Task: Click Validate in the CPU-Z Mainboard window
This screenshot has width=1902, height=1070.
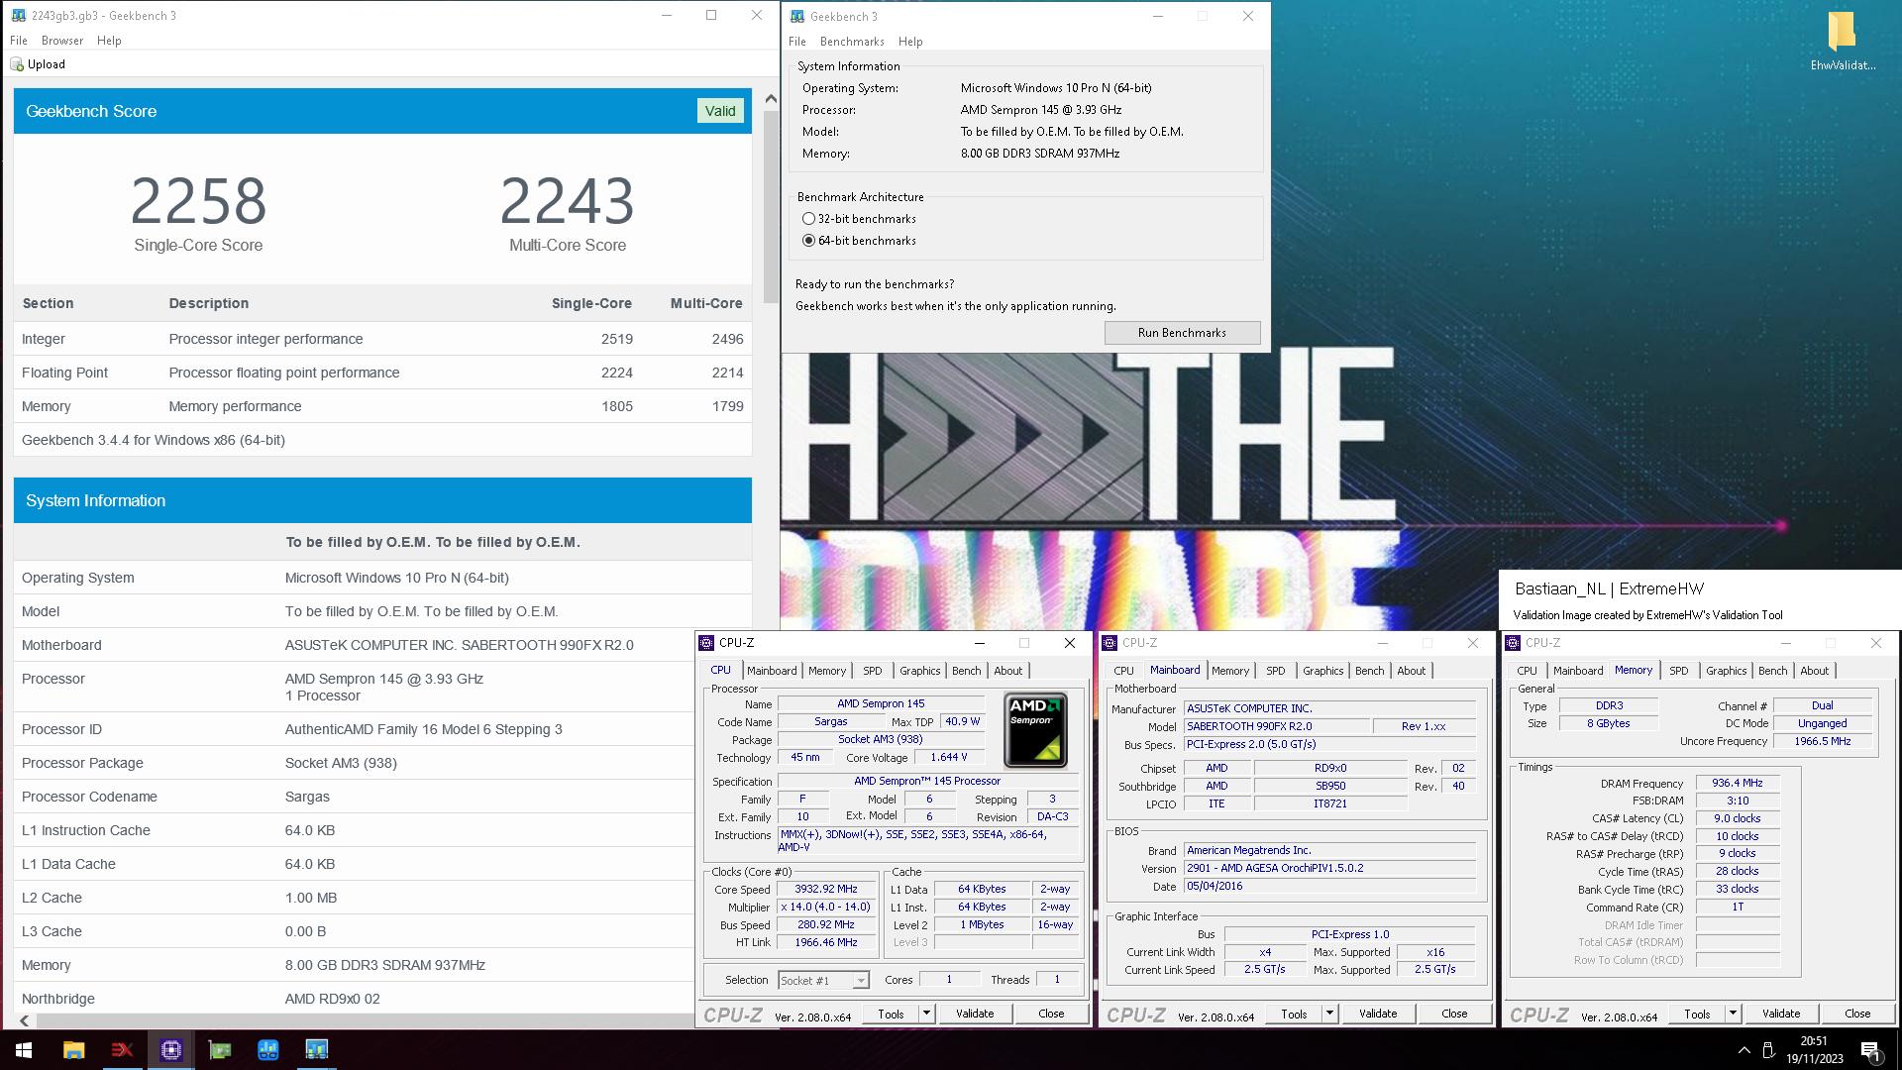Action: click(x=1378, y=1014)
